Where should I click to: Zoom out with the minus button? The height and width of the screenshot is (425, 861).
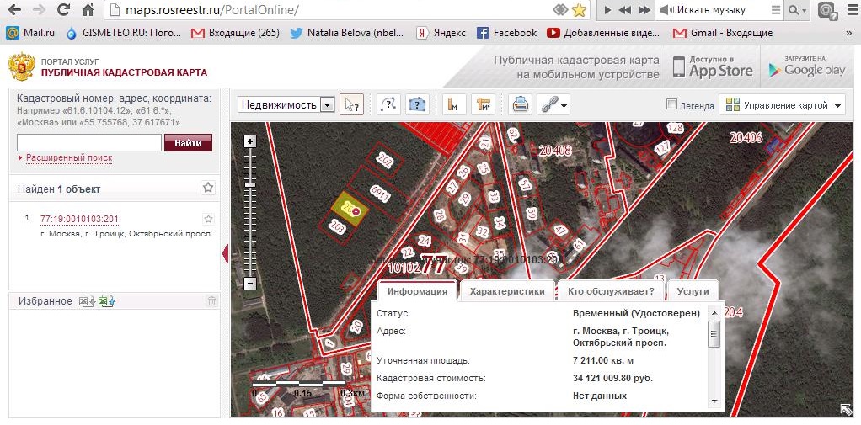[250, 284]
